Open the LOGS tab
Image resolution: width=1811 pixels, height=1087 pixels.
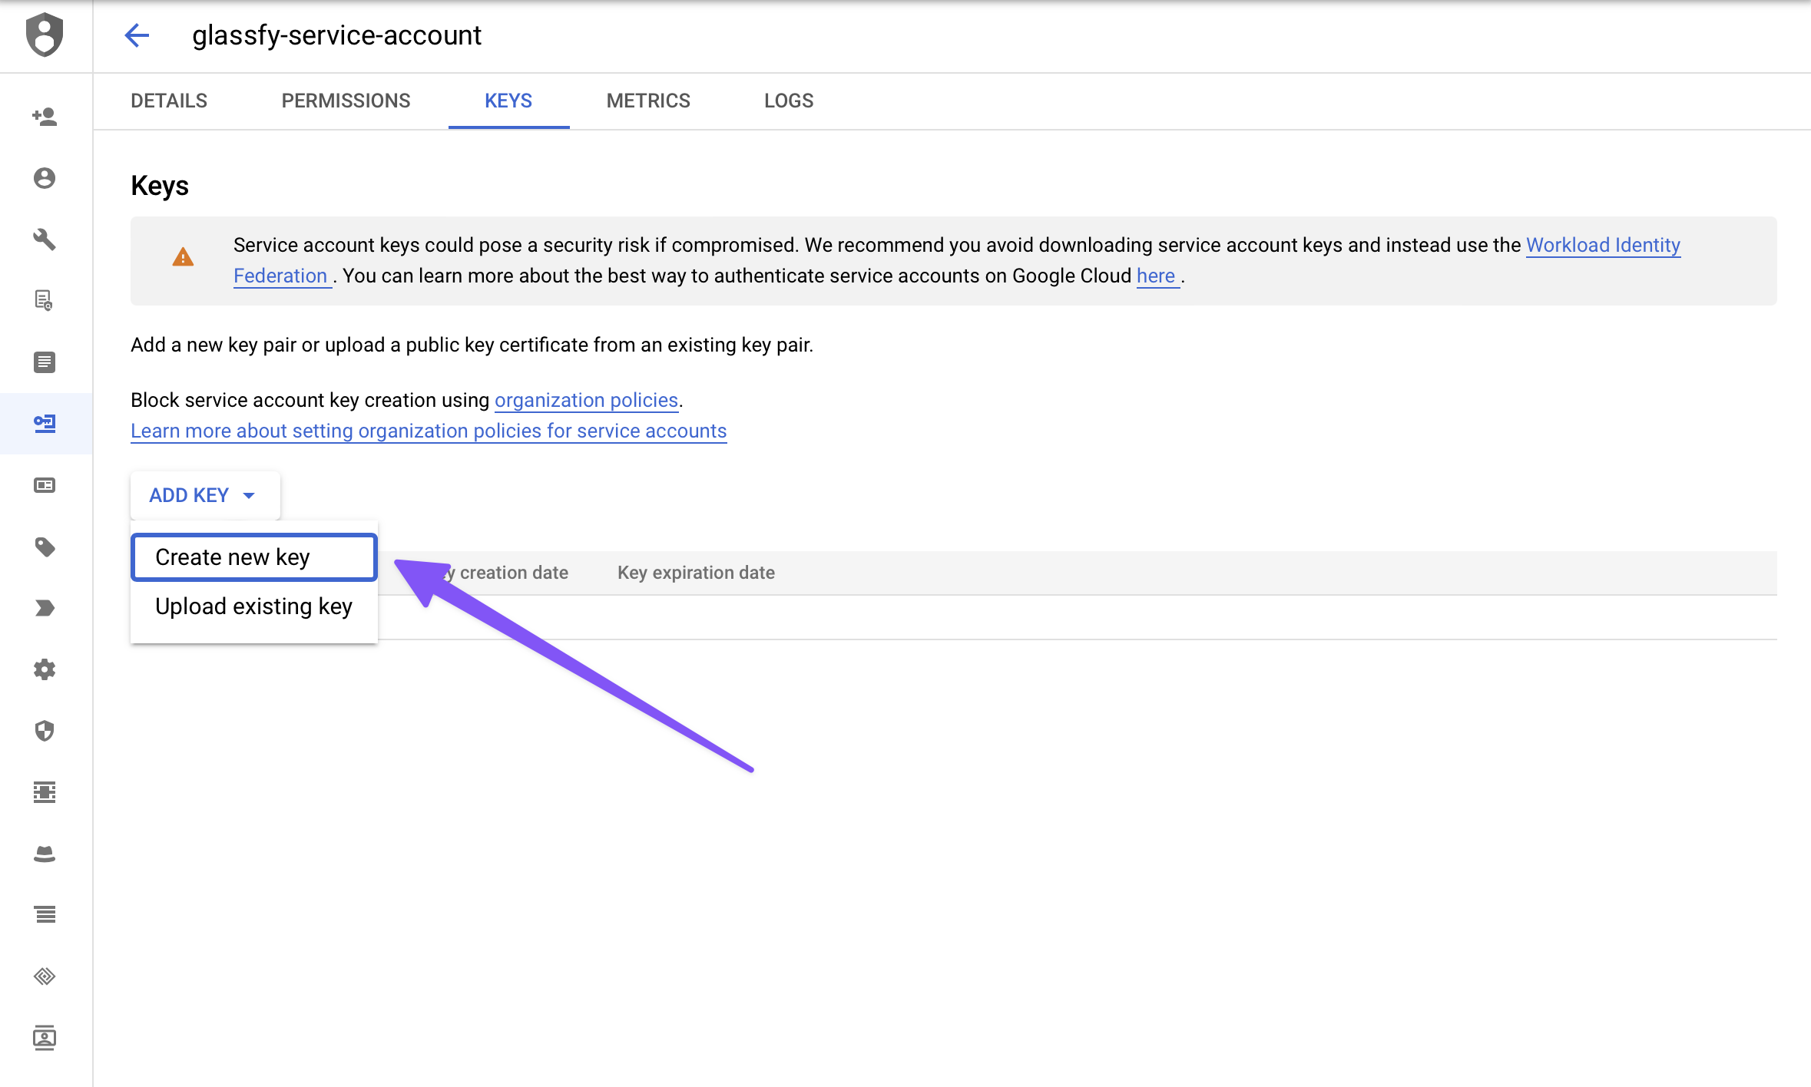[x=789, y=101]
